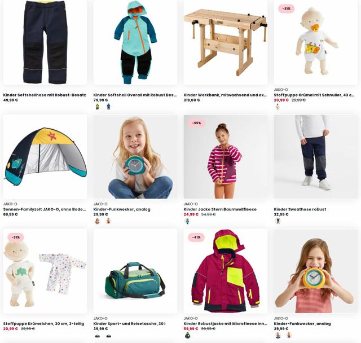The height and width of the screenshot is (343, 361).
Task: Click the Kinder Sweathose robust title
Action: (300, 209)
